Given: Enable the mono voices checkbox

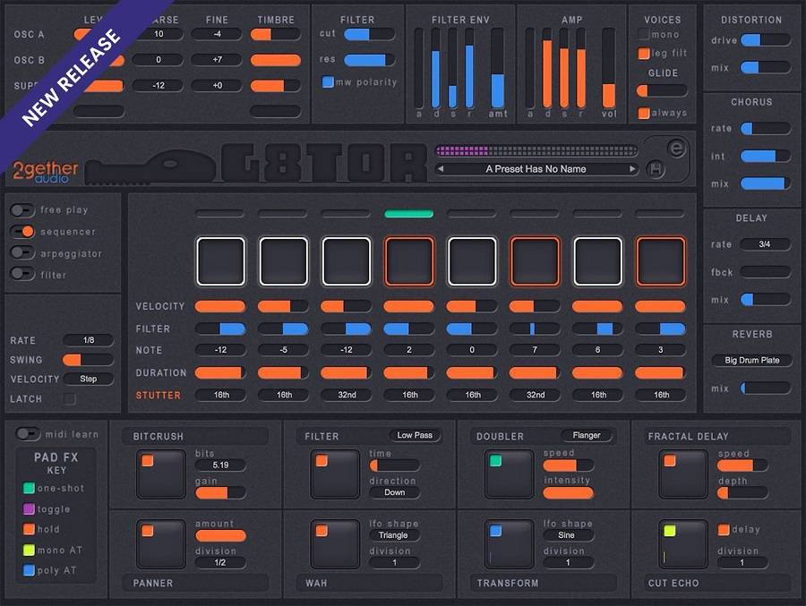Looking at the screenshot, I should [x=644, y=34].
